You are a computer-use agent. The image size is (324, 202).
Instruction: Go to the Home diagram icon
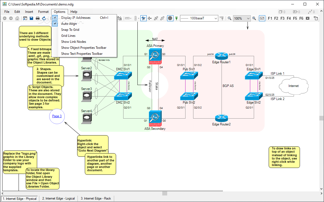pos(17,18)
